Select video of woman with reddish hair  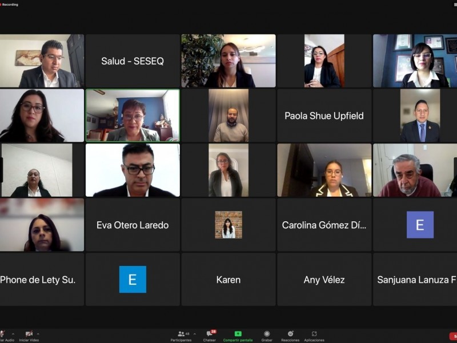tap(42, 225)
